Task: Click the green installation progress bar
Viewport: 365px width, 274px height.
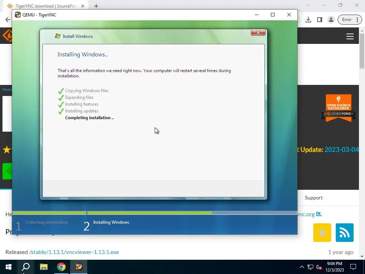Action: click(x=155, y=213)
